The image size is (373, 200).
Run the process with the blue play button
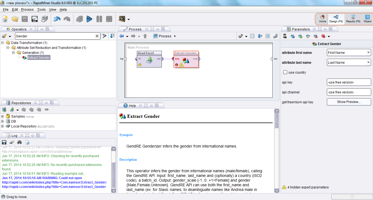pos(89,19)
